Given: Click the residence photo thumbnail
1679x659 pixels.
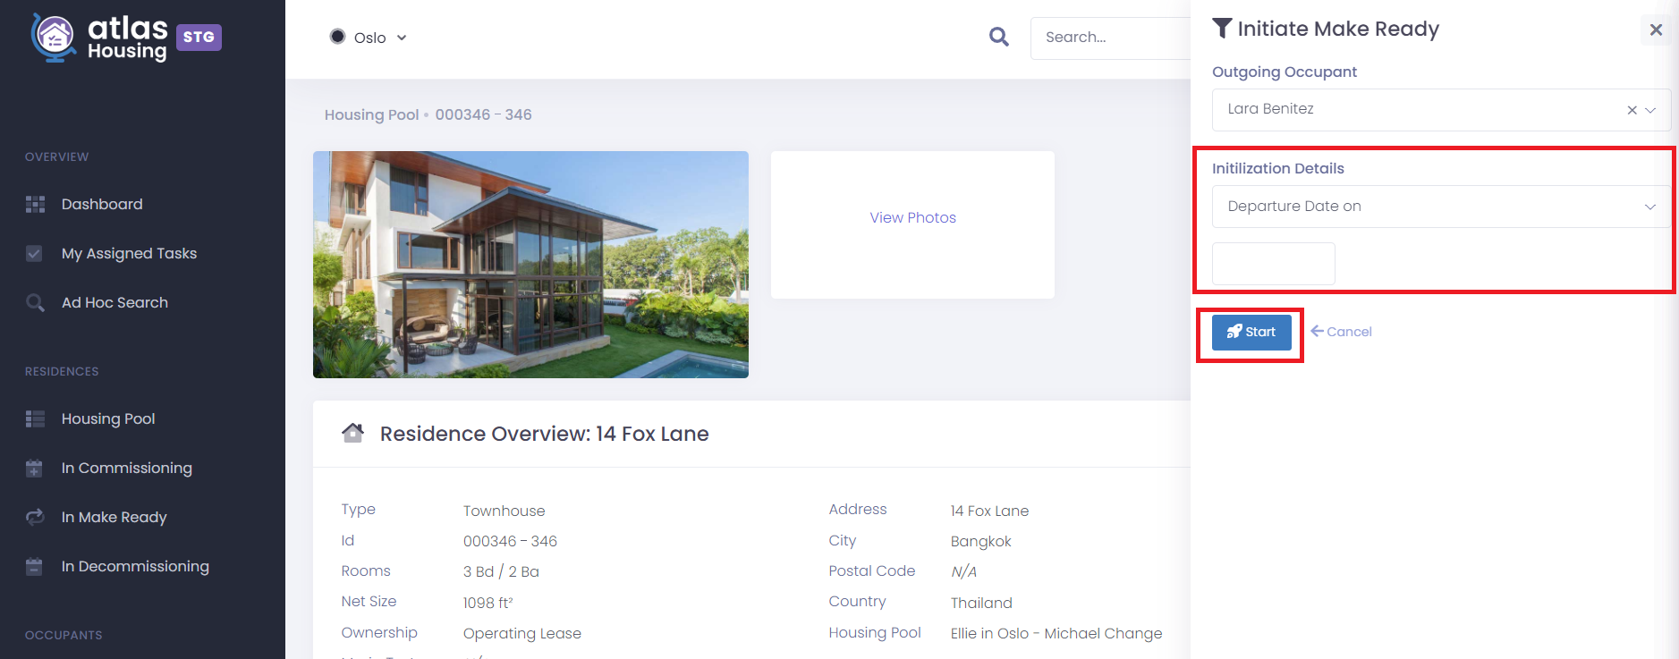Looking at the screenshot, I should pos(530,265).
